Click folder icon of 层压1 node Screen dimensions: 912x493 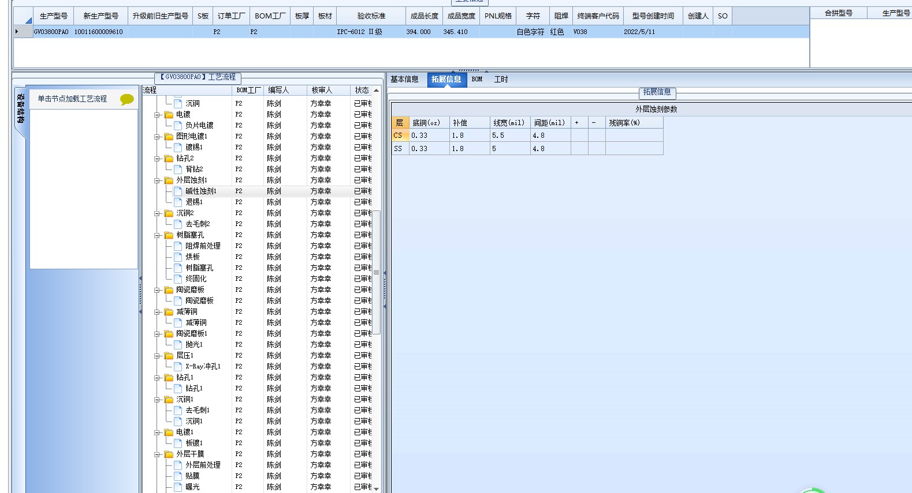click(169, 356)
